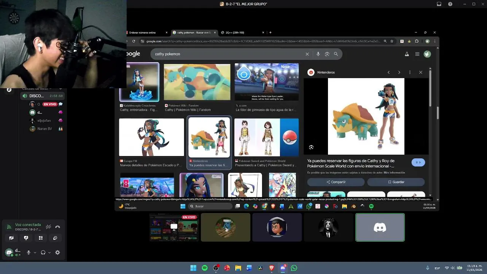Viewport: 487px width, 274px height.
Task: Open the Más información link
Action: pyautogui.click(x=394, y=173)
